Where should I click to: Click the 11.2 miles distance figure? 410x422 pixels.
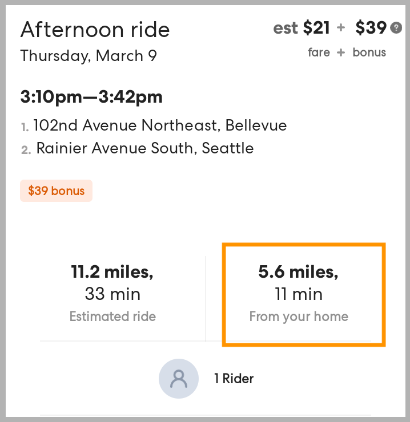click(x=112, y=272)
